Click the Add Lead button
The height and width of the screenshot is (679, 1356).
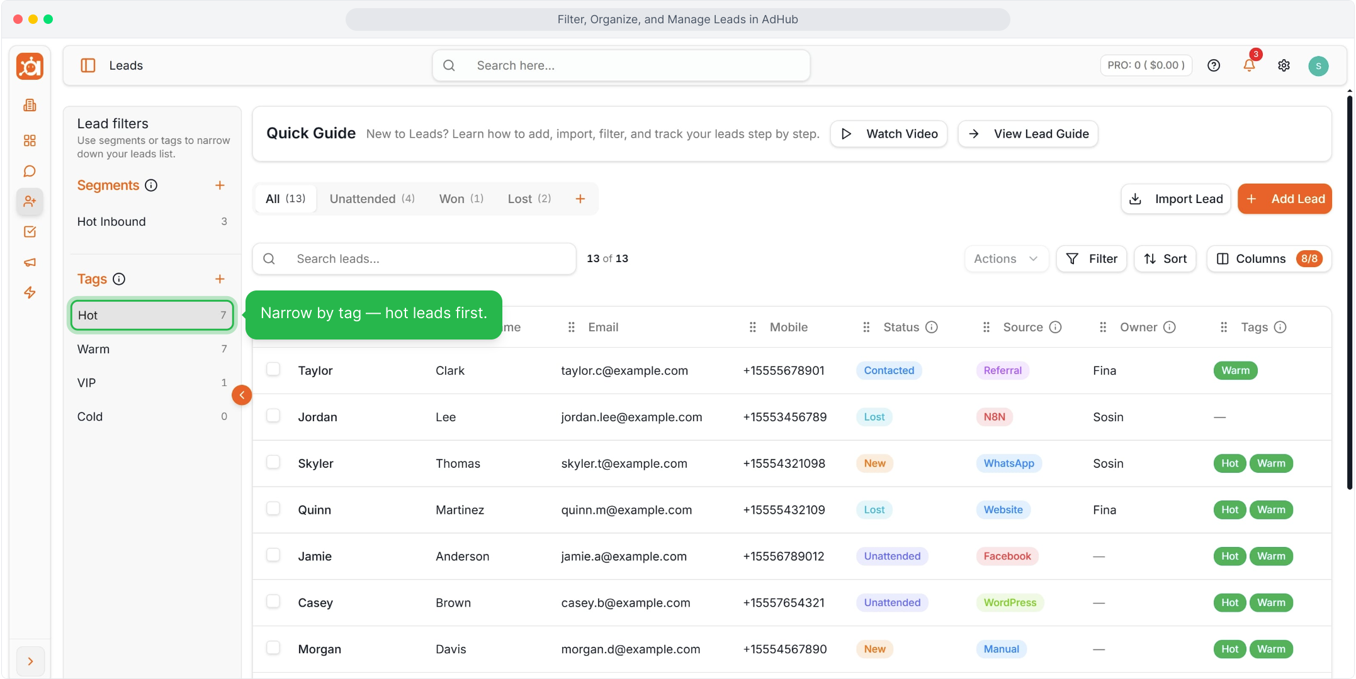coord(1285,199)
